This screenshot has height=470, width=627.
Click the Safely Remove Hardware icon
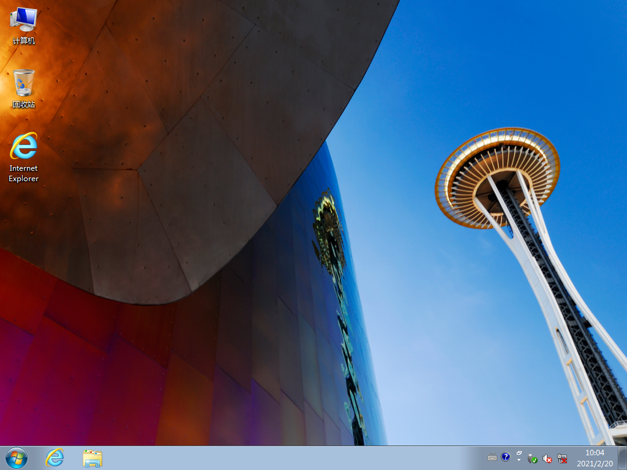click(x=531, y=458)
